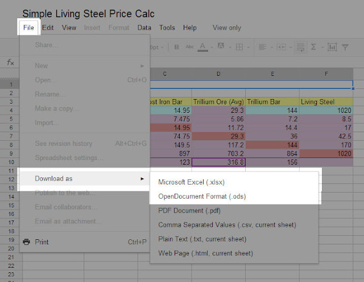Expand the New submenu arrow

click(142, 66)
